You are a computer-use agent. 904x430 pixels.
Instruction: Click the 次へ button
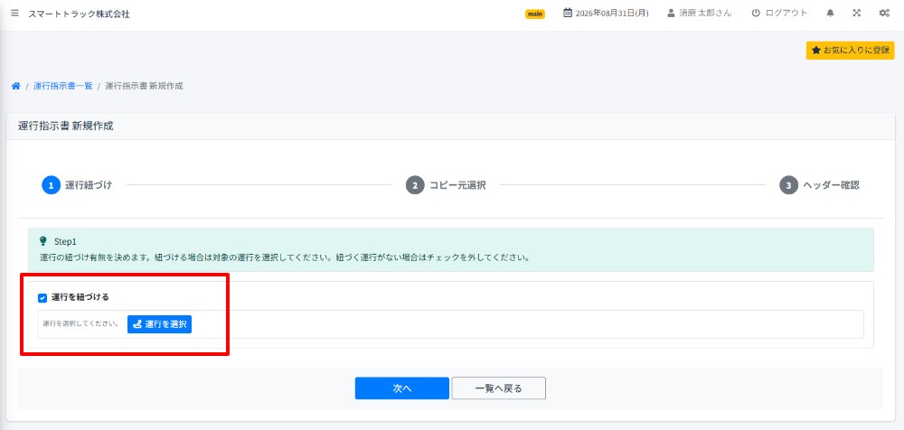402,388
